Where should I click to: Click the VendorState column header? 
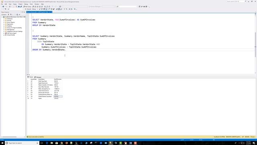pos(34,79)
